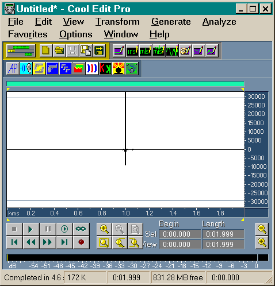Zoom to right edge of selection
Viewport: 275px width, 286px height.
135,242
